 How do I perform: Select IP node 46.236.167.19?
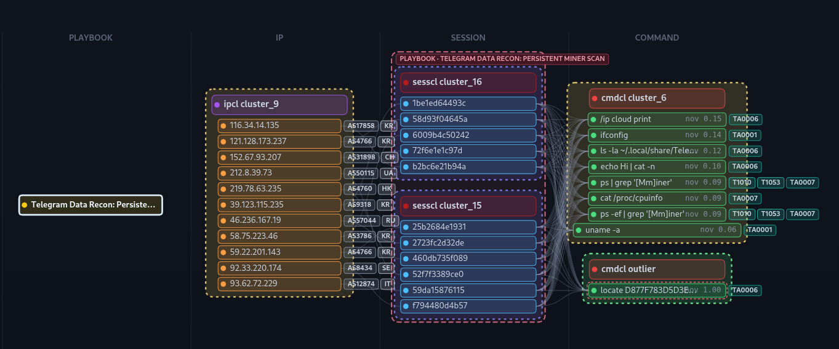coord(279,220)
